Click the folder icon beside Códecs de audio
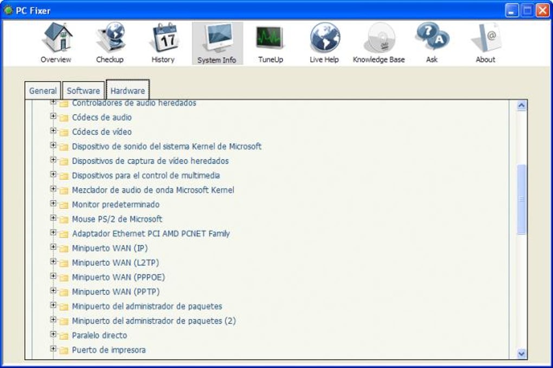553x368 pixels. pos(64,118)
